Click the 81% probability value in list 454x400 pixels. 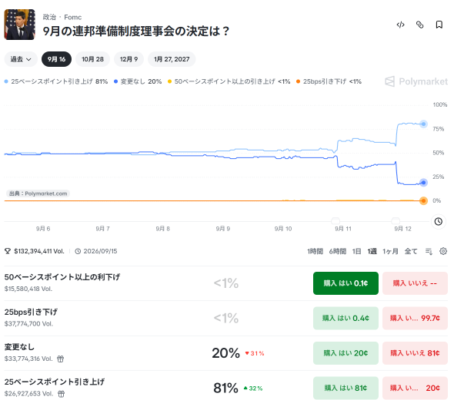[225, 388]
